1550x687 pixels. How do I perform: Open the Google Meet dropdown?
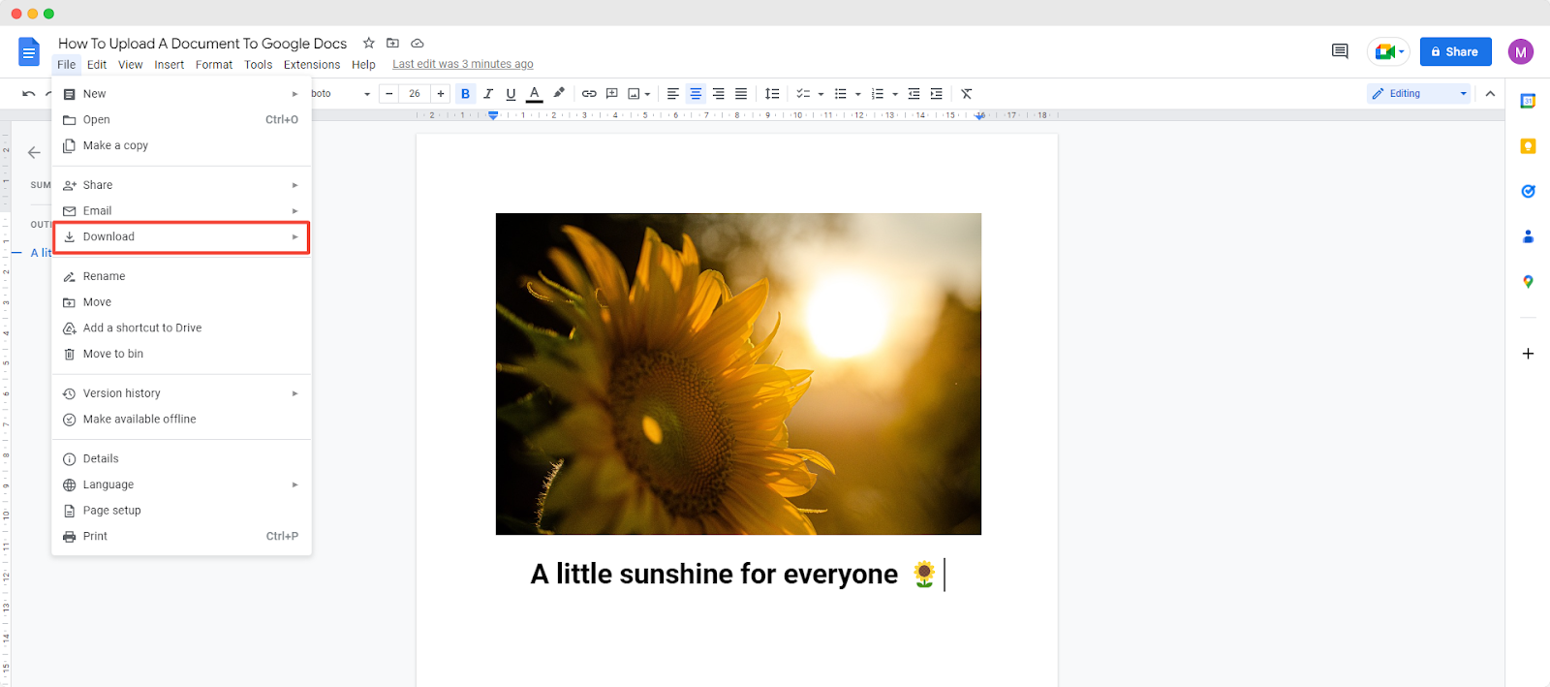pyautogui.click(x=1388, y=52)
